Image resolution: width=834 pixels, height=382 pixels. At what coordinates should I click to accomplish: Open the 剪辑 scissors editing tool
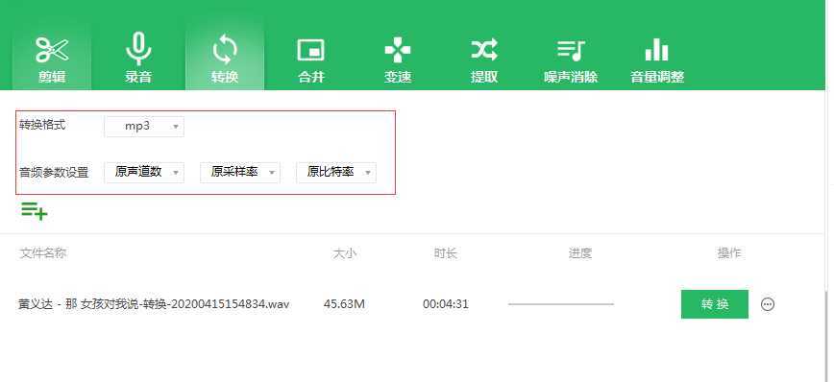point(52,58)
